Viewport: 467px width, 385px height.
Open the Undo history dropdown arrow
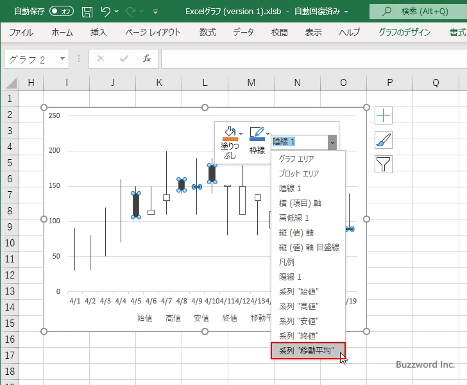tap(117, 12)
